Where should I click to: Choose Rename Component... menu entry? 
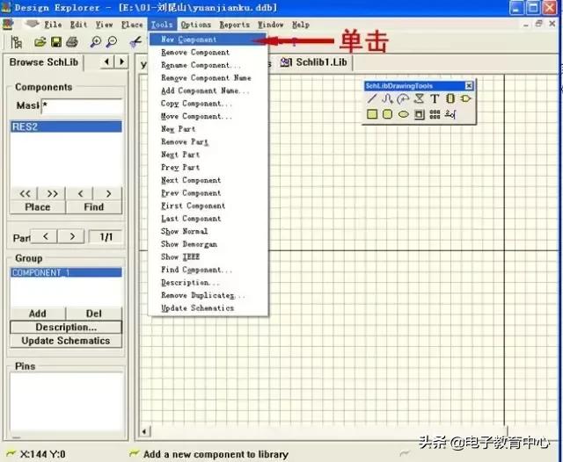tap(208, 65)
